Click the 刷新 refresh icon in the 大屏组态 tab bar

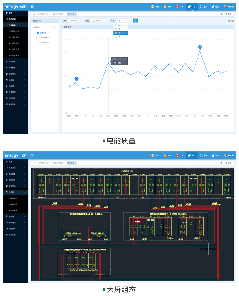(x=226, y=163)
